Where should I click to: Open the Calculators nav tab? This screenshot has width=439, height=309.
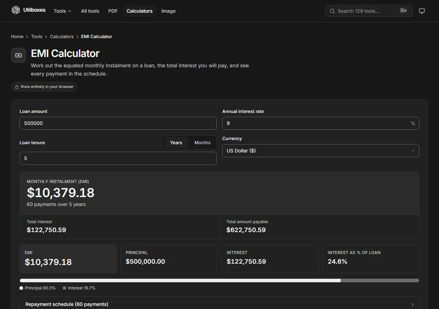click(x=139, y=11)
